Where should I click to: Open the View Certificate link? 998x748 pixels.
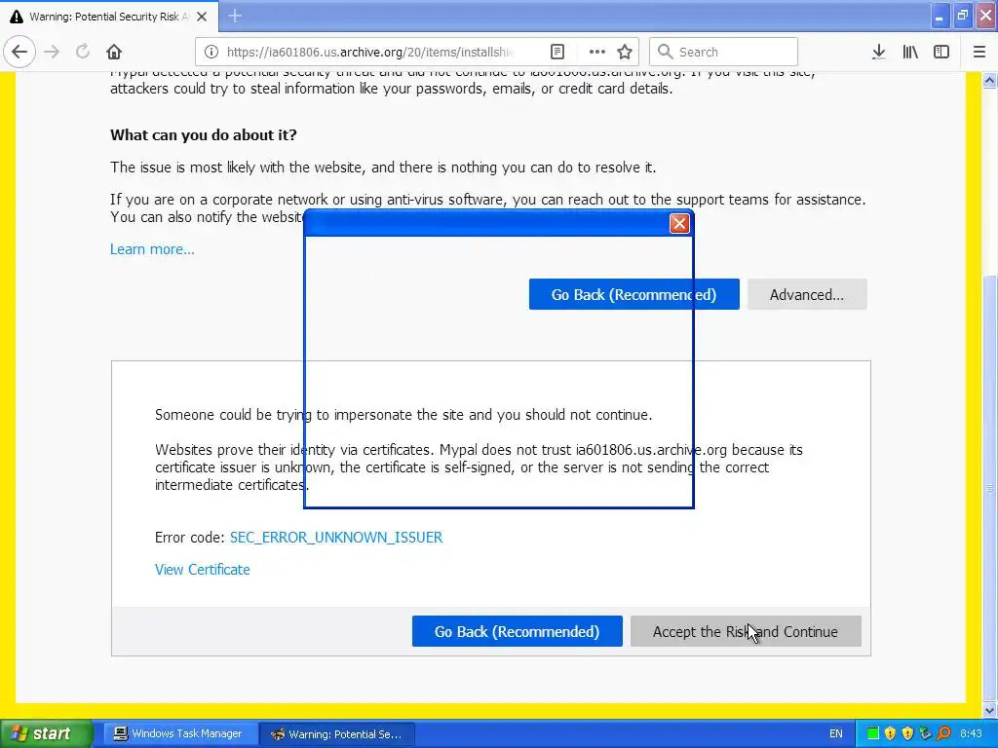point(203,570)
